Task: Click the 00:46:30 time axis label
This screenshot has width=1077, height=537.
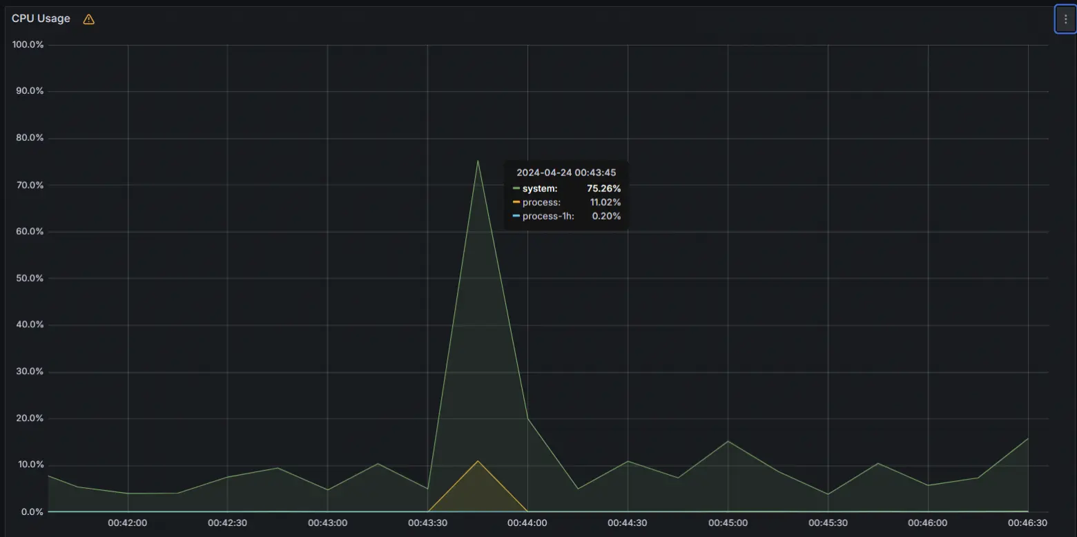Action: point(1027,523)
